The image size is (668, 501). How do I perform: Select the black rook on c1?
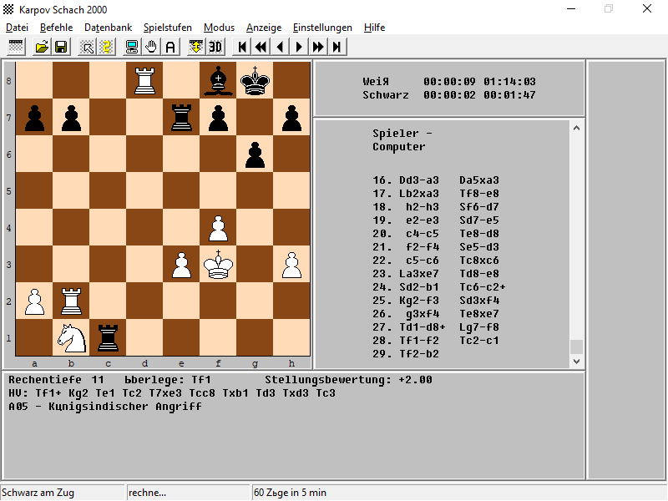(109, 337)
